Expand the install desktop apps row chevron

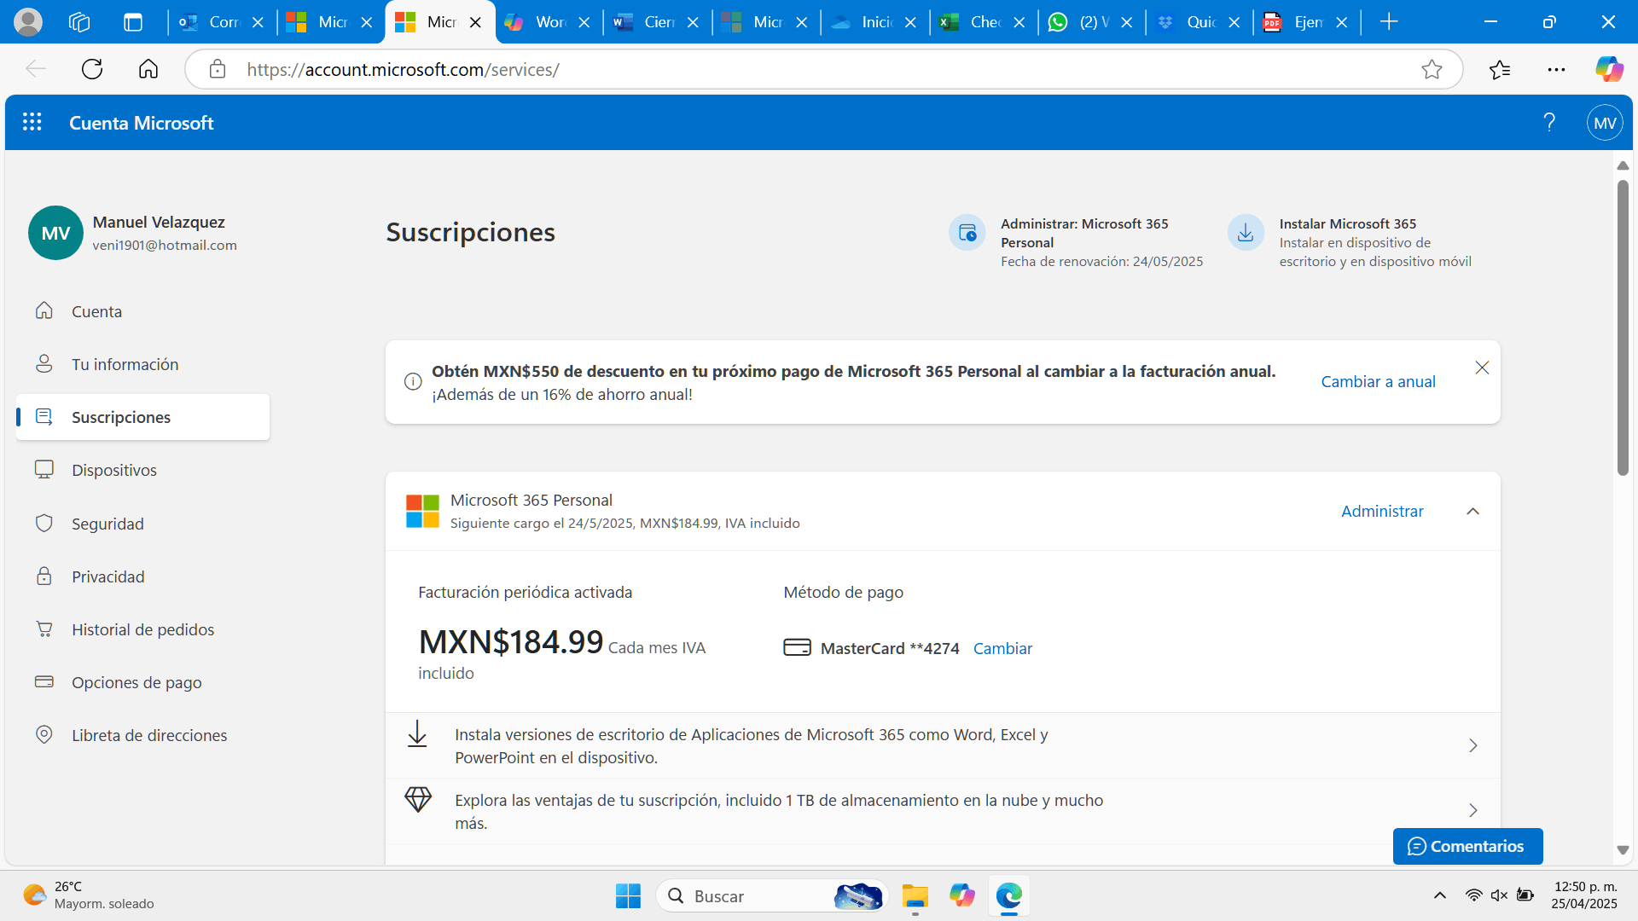(x=1472, y=745)
